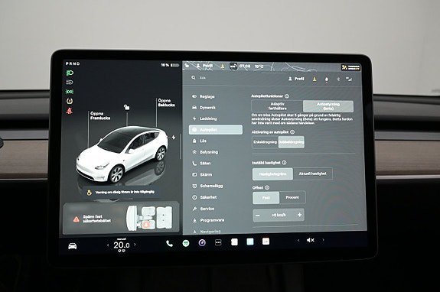Tap yellow download icon in settings header
440x292 pixels.
[315, 79]
